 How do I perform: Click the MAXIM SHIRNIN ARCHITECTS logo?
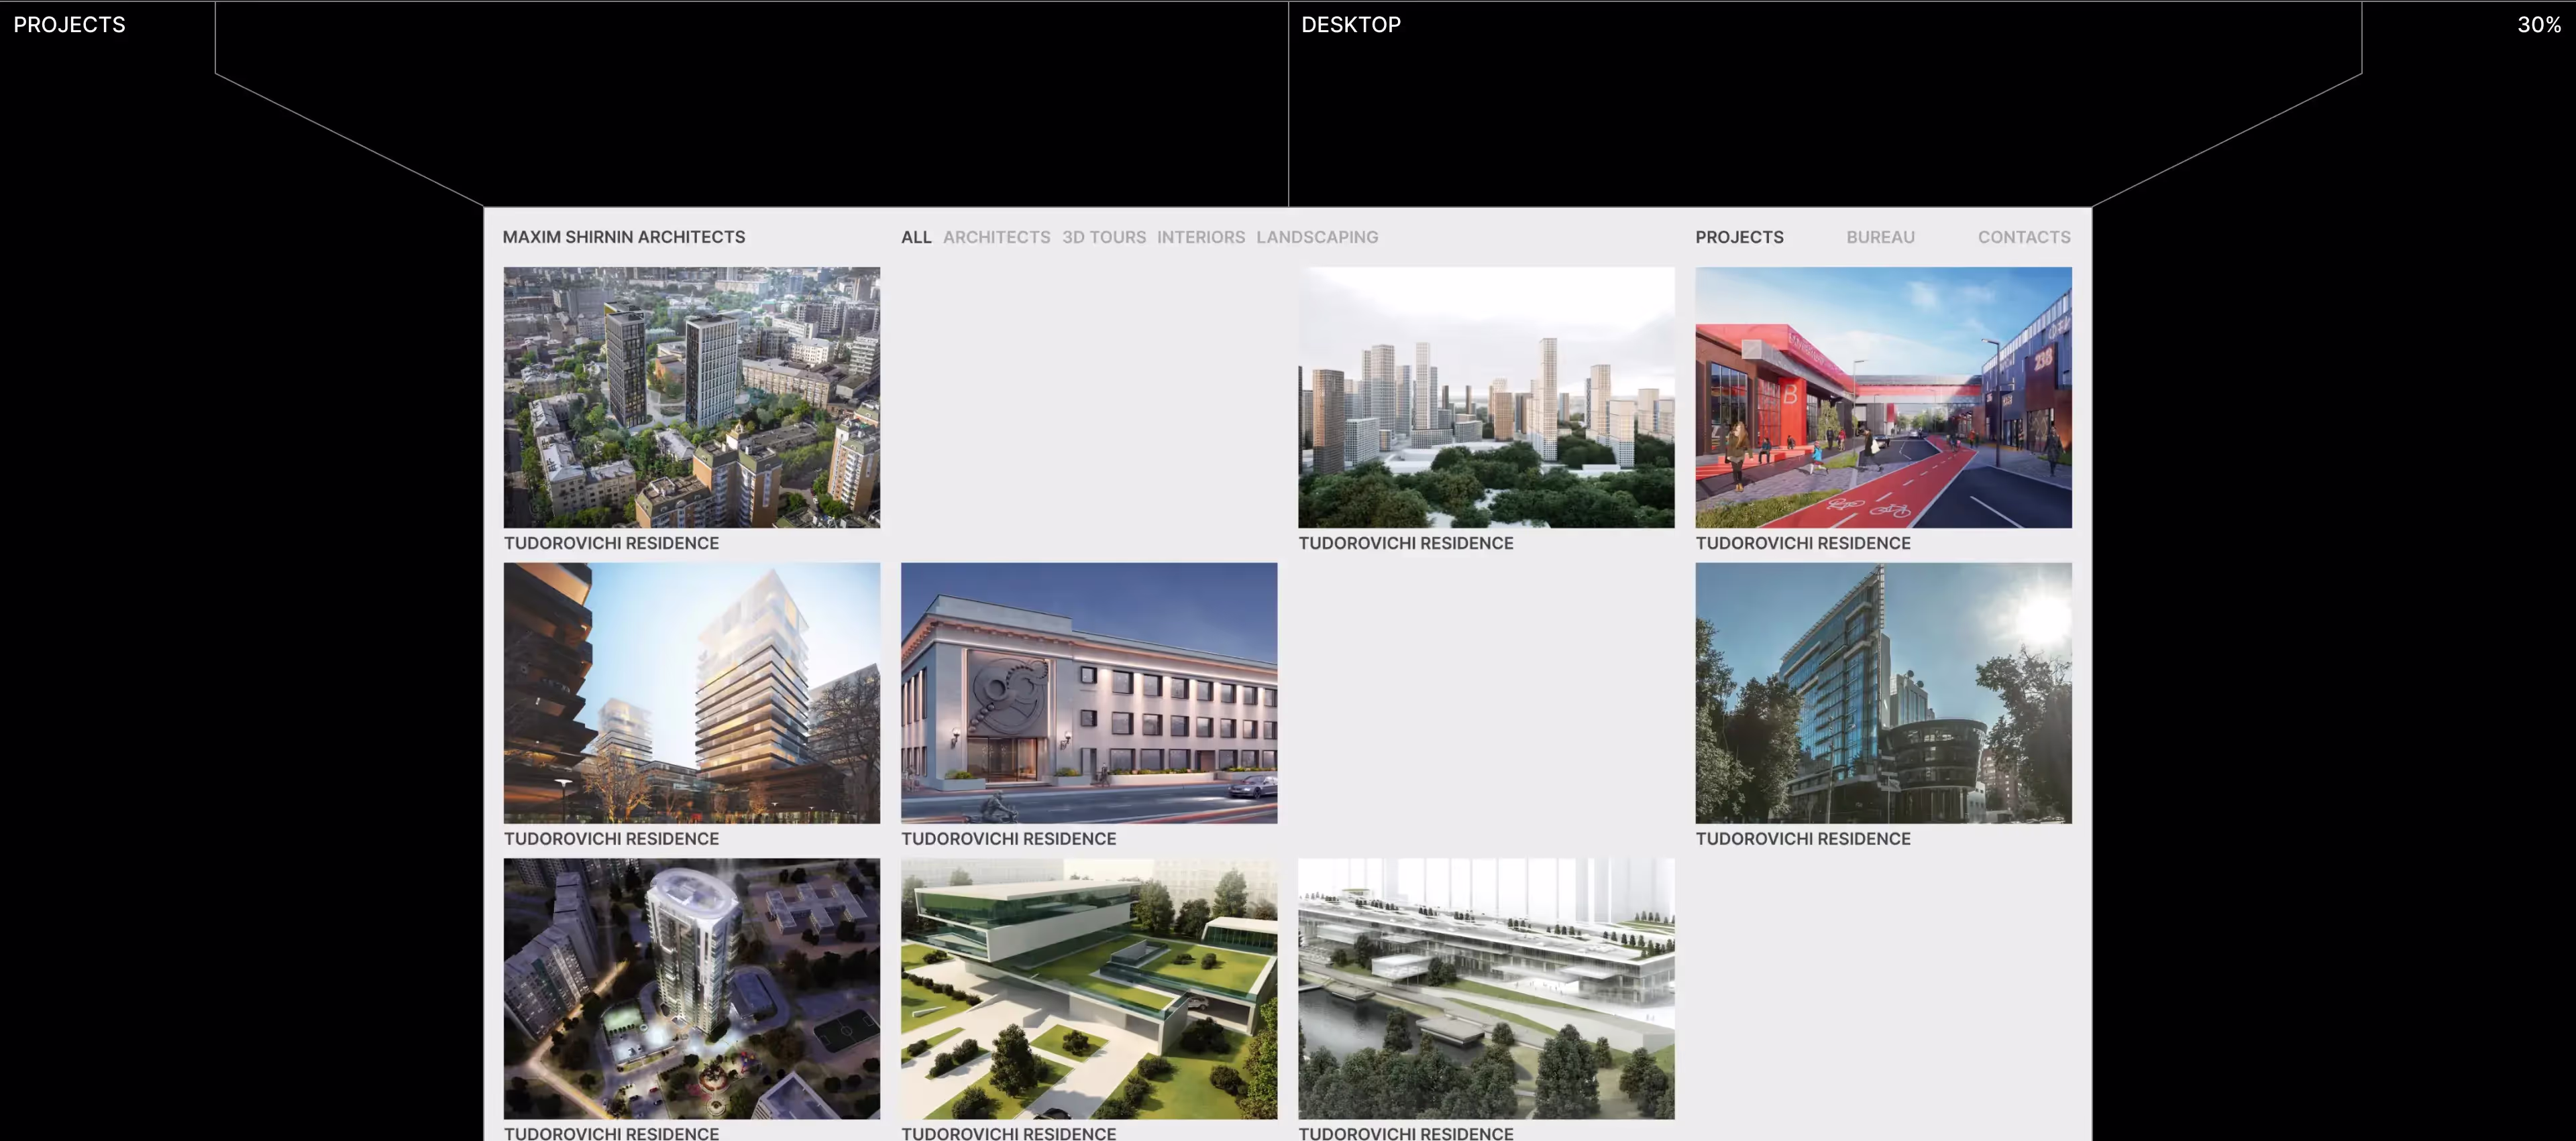coord(623,237)
